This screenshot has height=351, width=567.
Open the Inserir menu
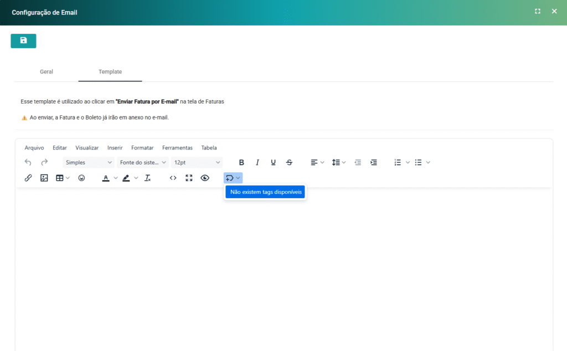click(x=115, y=148)
